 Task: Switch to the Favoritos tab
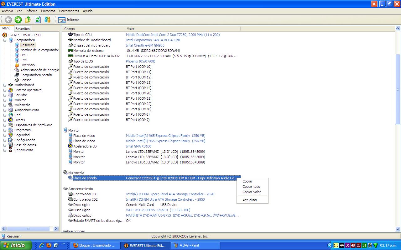[23, 29]
